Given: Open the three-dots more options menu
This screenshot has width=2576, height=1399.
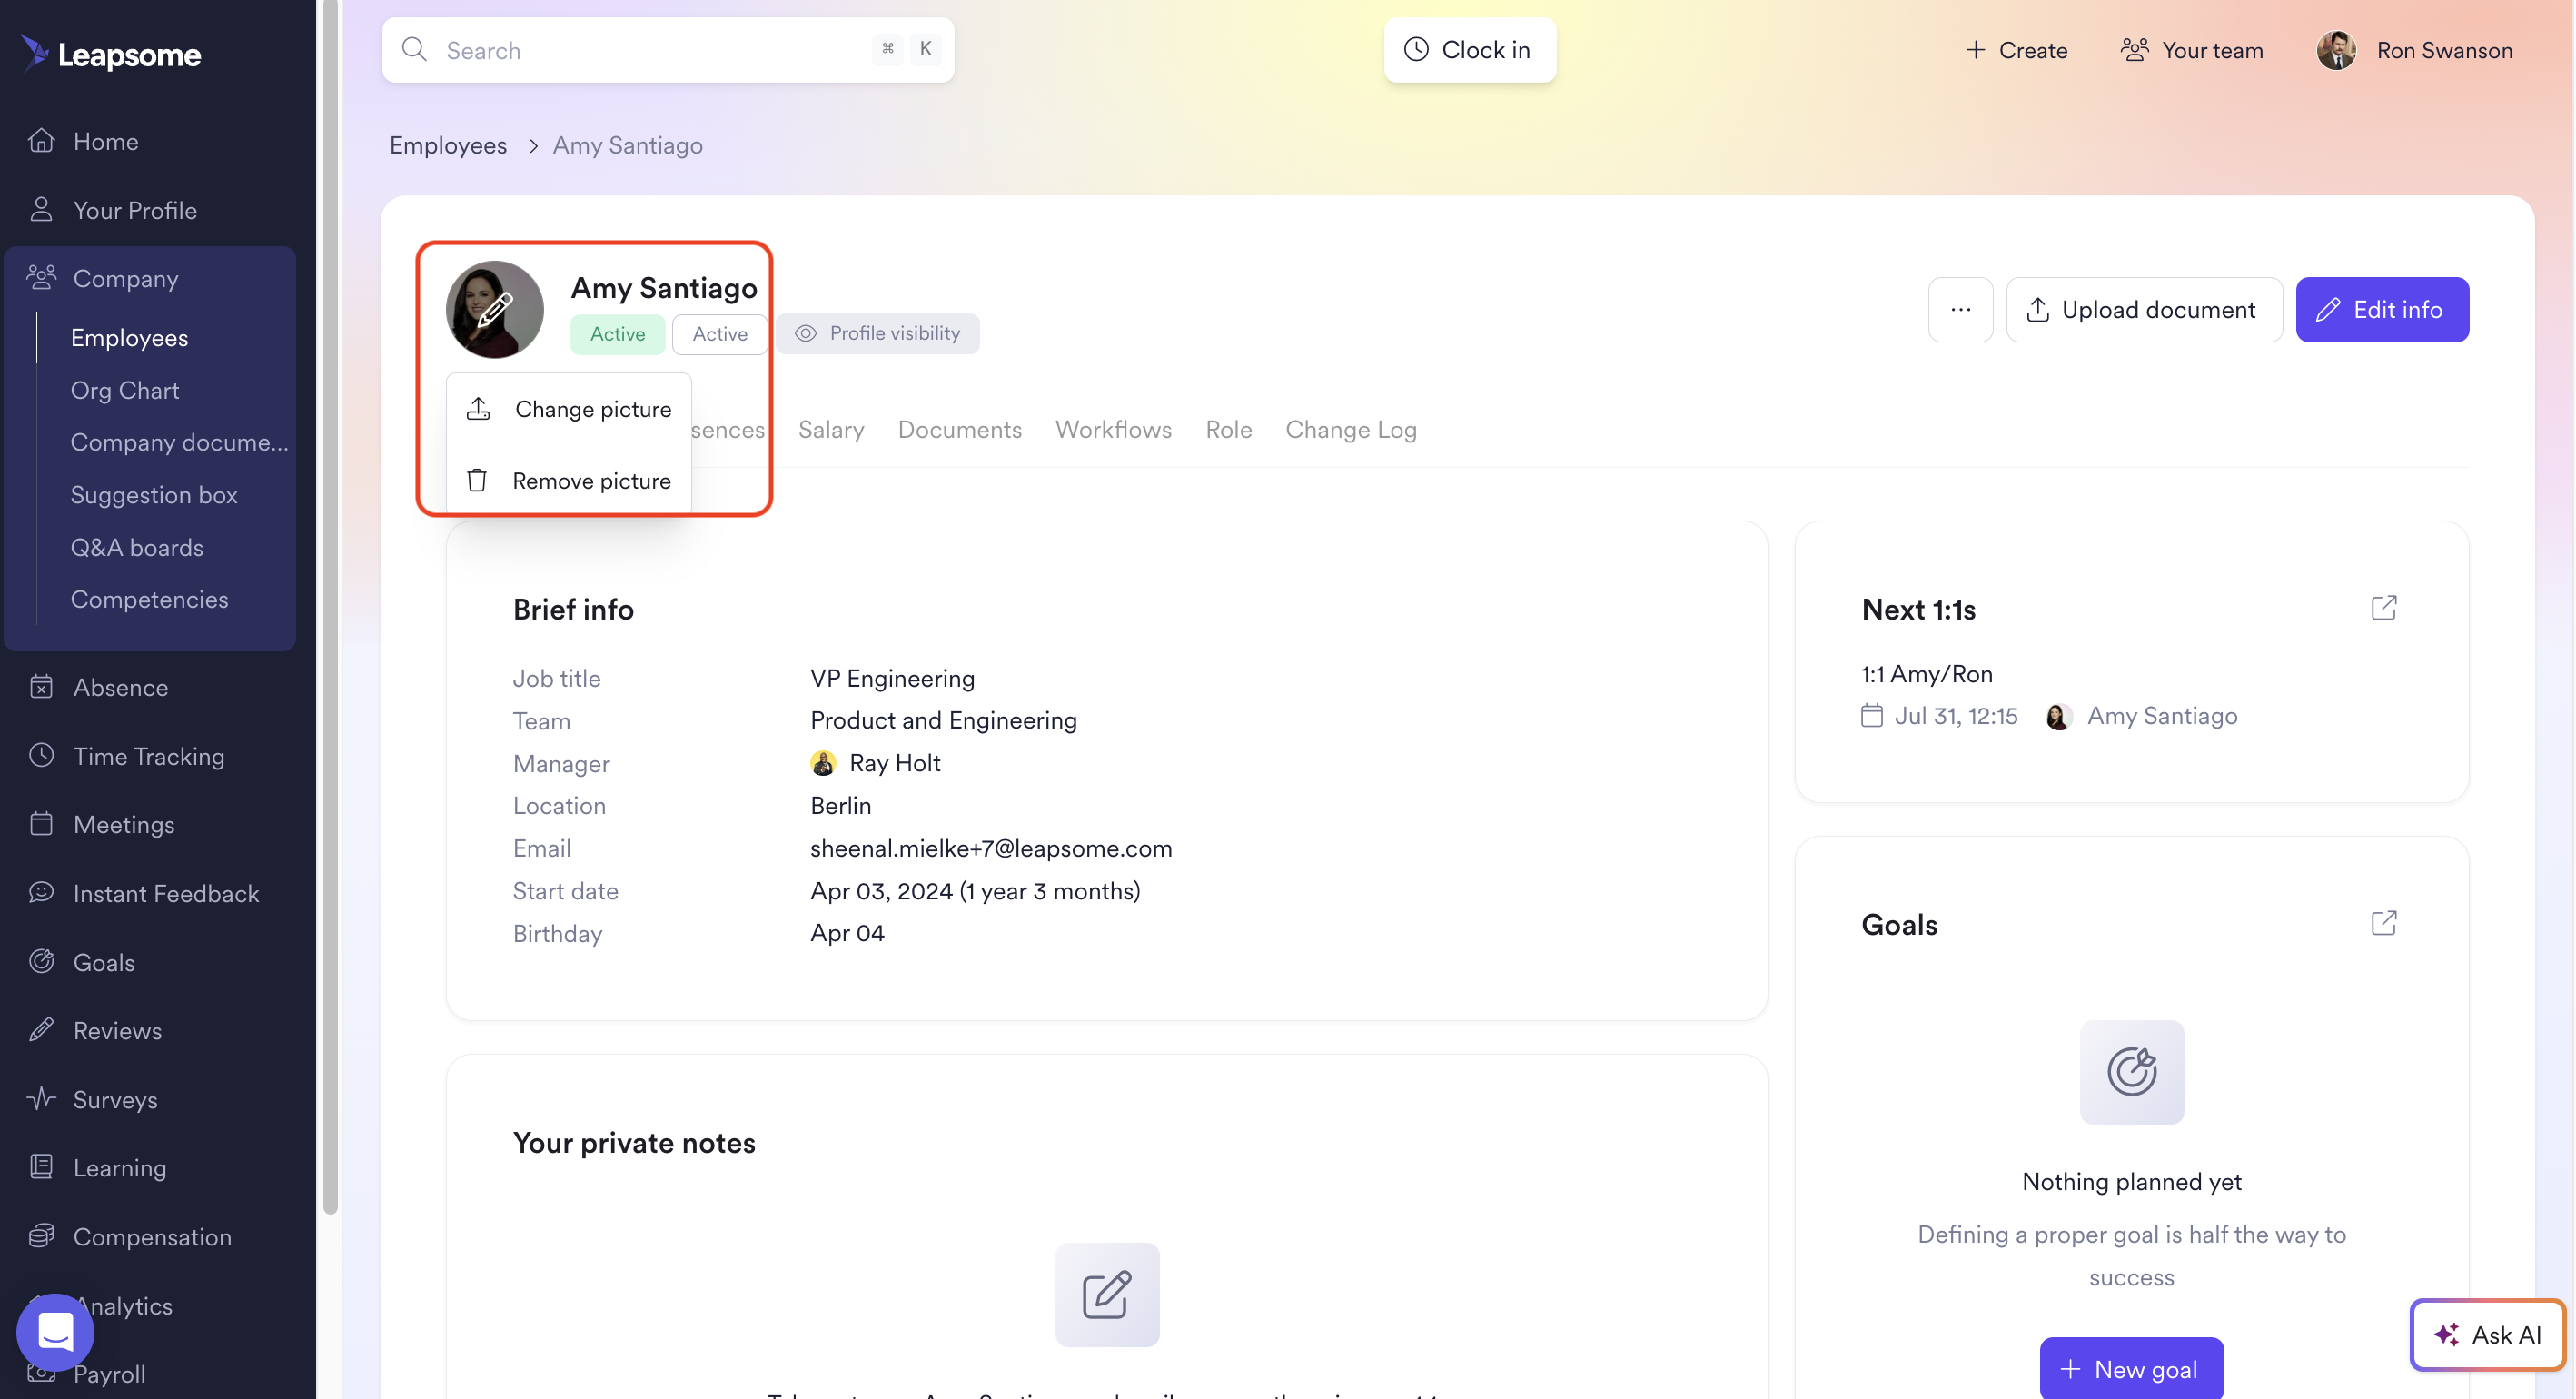Looking at the screenshot, I should 1960,309.
